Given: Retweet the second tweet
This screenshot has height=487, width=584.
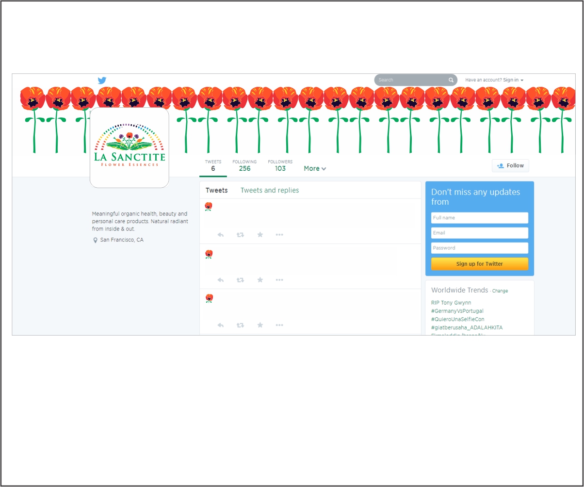Looking at the screenshot, I should tap(240, 280).
